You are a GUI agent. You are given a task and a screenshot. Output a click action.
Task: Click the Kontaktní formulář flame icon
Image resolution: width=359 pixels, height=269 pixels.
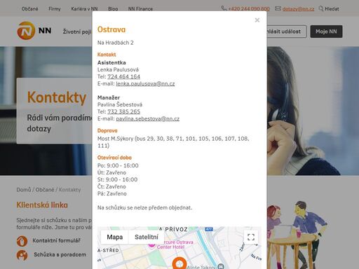pos(22,241)
